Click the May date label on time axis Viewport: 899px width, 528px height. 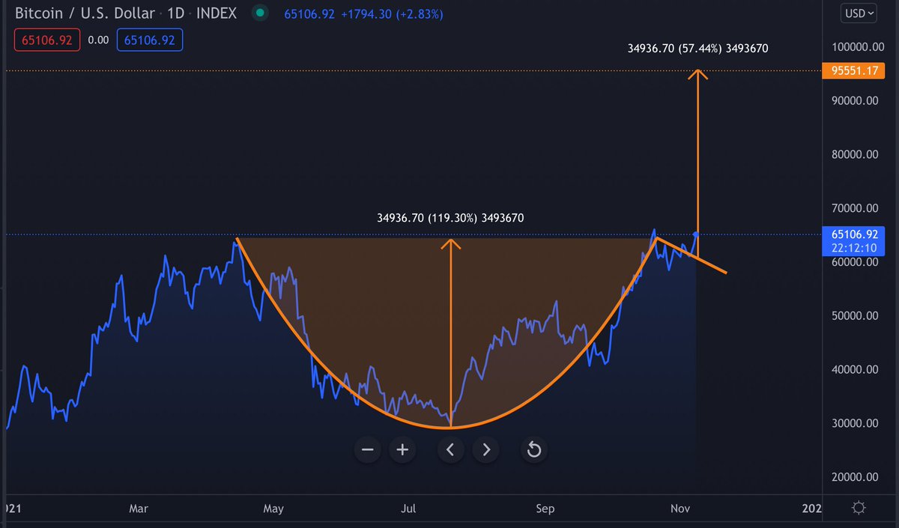(x=273, y=509)
